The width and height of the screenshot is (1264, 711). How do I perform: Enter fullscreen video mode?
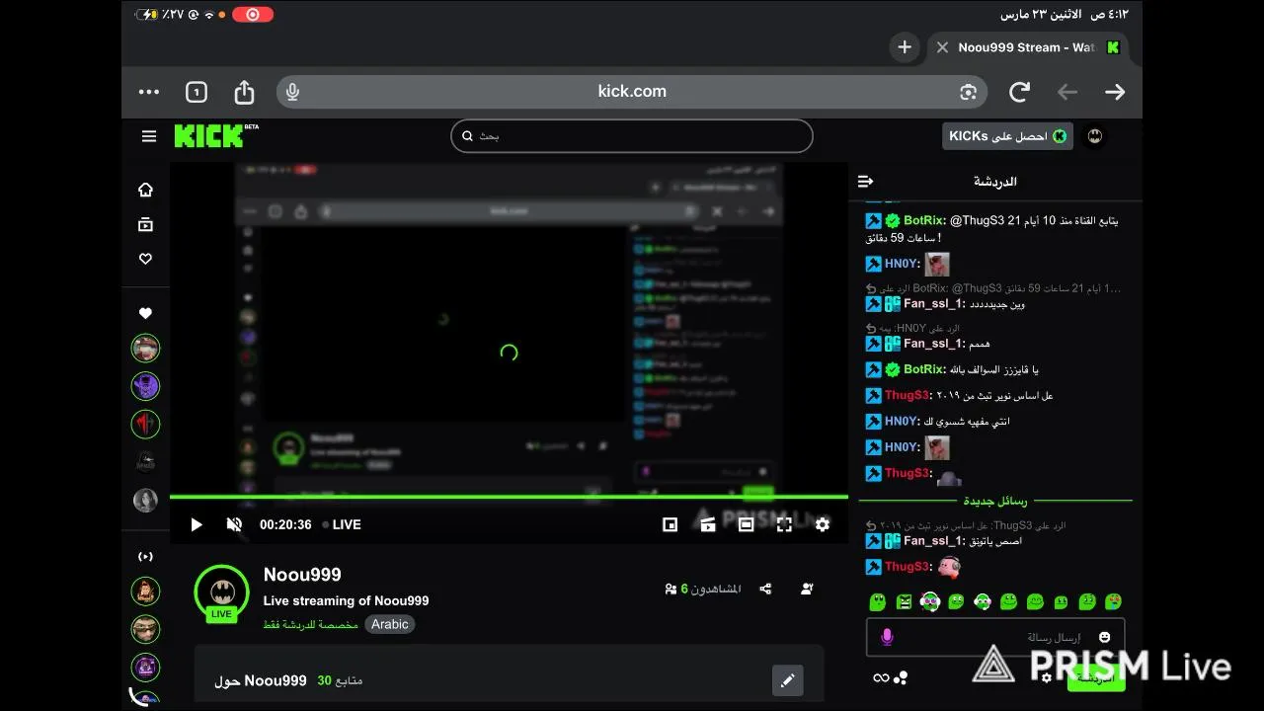pos(784,525)
